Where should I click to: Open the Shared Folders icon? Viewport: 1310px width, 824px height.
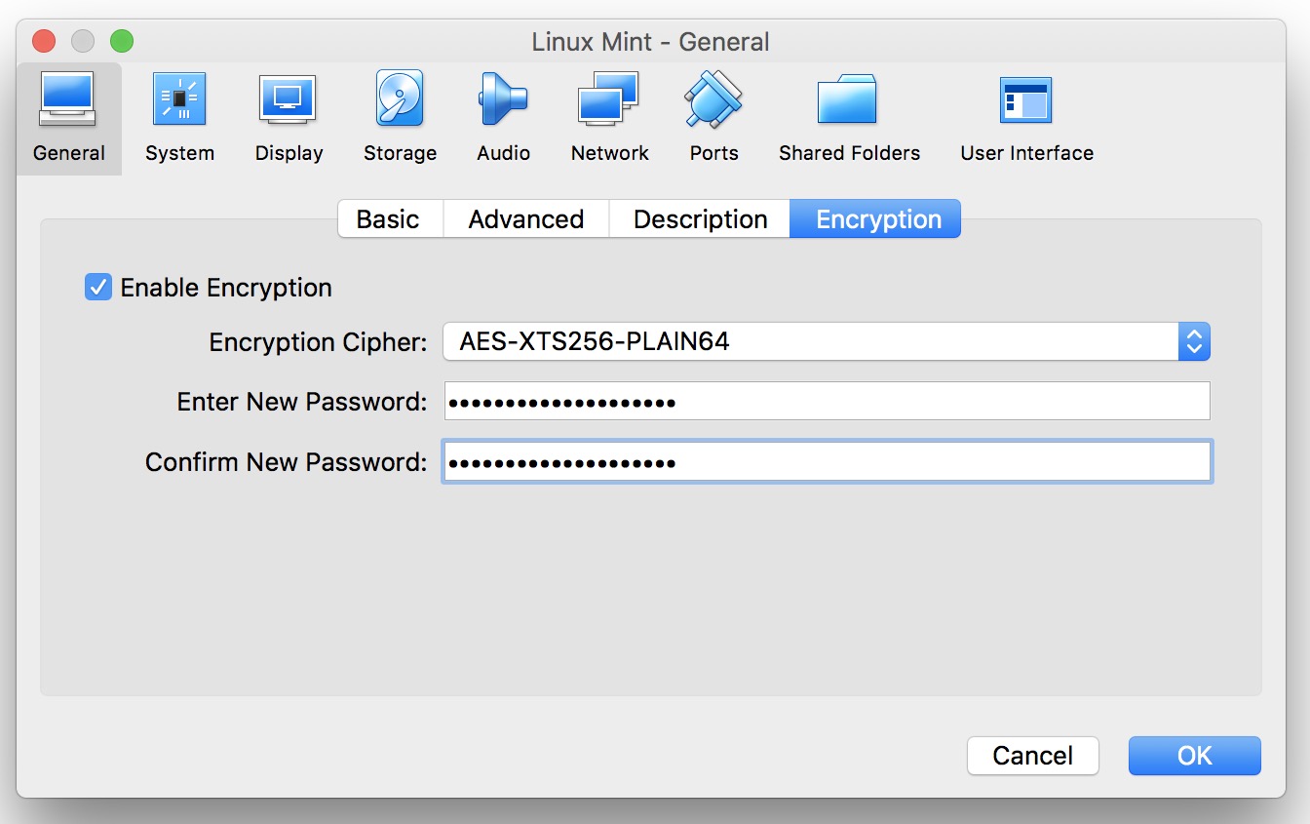[x=848, y=100]
